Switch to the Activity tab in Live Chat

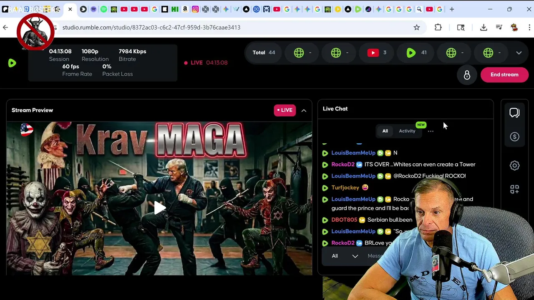pos(407,131)
